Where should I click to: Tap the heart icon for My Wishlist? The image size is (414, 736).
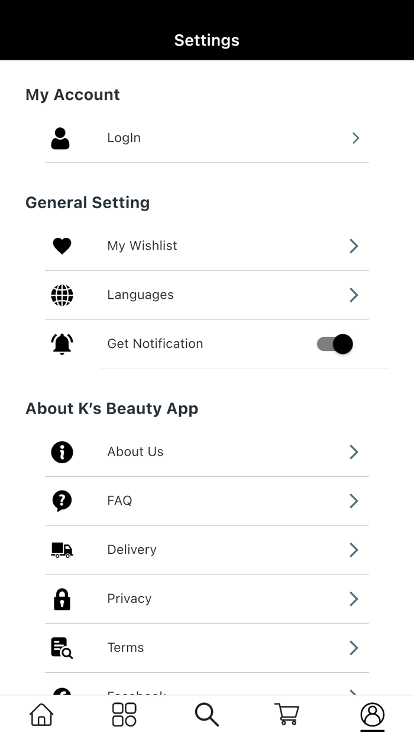(x=62, y=246)
